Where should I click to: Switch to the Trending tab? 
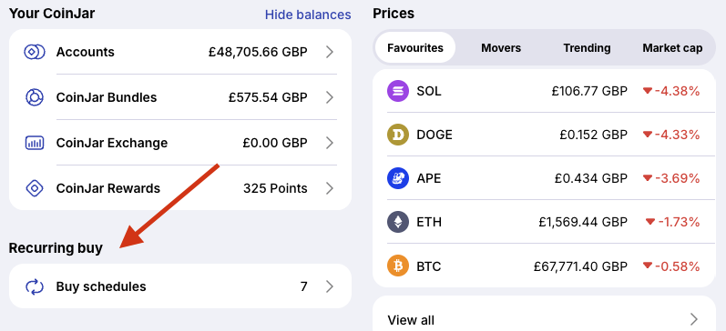pos(587,47)
